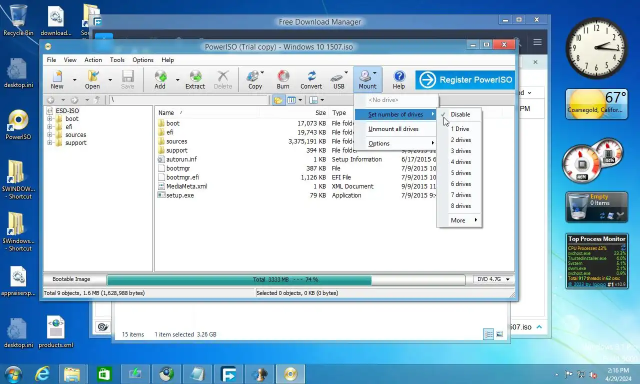
Task: Select the Recycle Bin desktop icon
Action: [x=18, y=20]
